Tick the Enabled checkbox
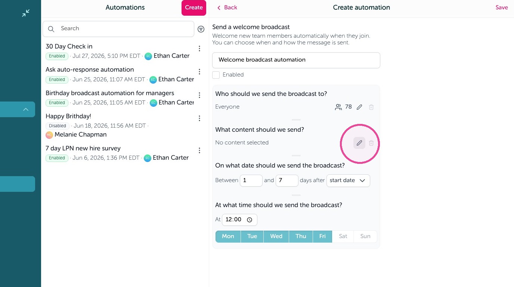Image resolution: width=514 pixels, height=287 pixels. 216,75
